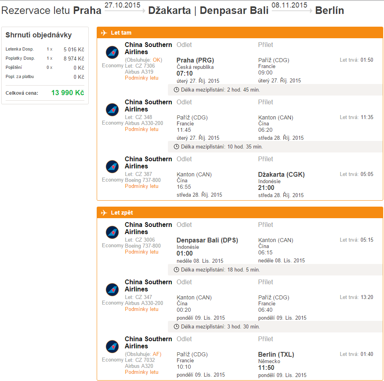Click arrival airport 'Berlín (TXL)'
Screen dimensions: 384x381
[x=276, y=355]
